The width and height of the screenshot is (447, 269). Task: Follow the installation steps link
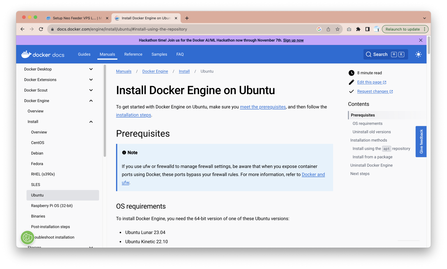(134, 115)
